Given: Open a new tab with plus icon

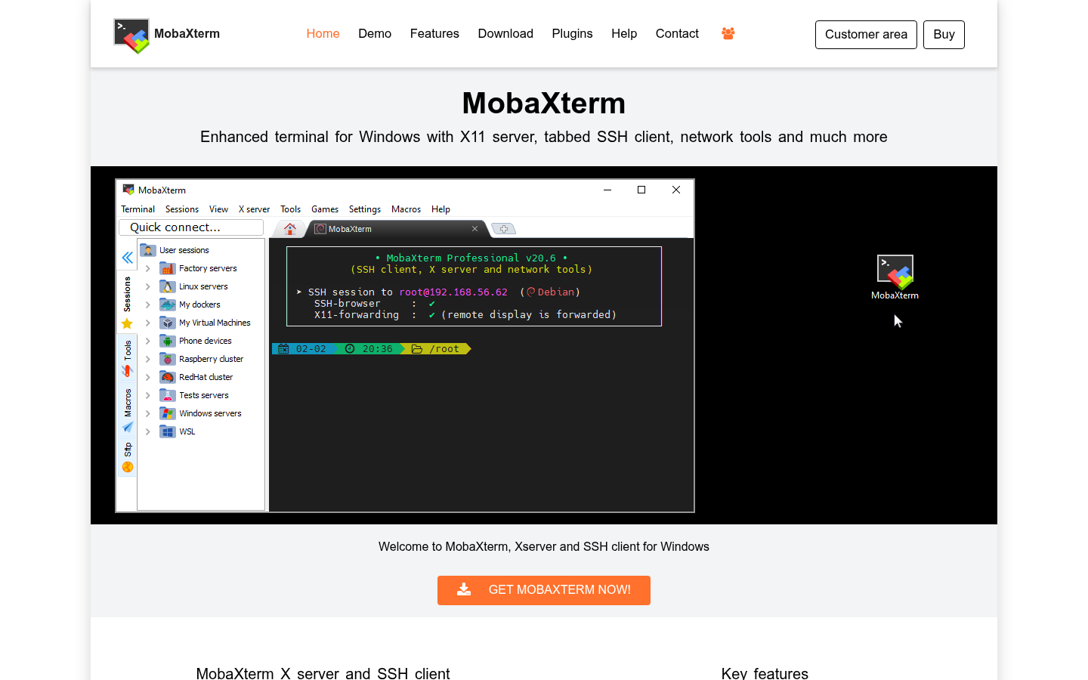Looking at the screenshot, I should coord(504,229).
